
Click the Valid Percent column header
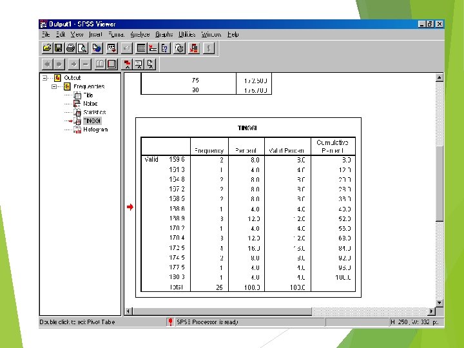286,150
